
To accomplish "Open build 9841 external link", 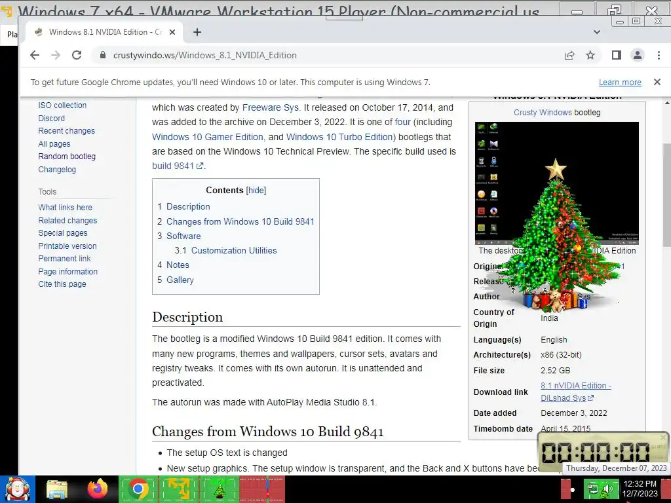I will pos(178,166).
